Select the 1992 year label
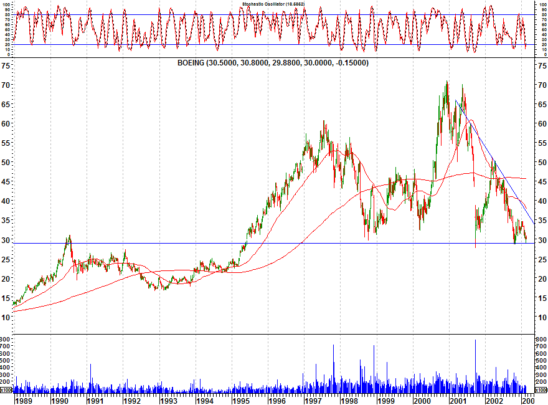The height and width of the screenshot is (405, 548). tap(132, 401)
